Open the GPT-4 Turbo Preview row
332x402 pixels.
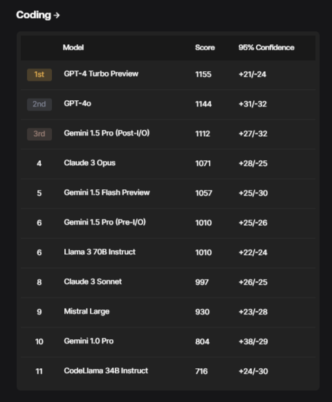[168, 75]
